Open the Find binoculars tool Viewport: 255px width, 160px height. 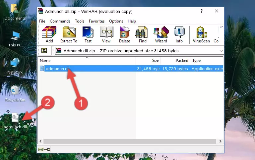coord(143,34)
